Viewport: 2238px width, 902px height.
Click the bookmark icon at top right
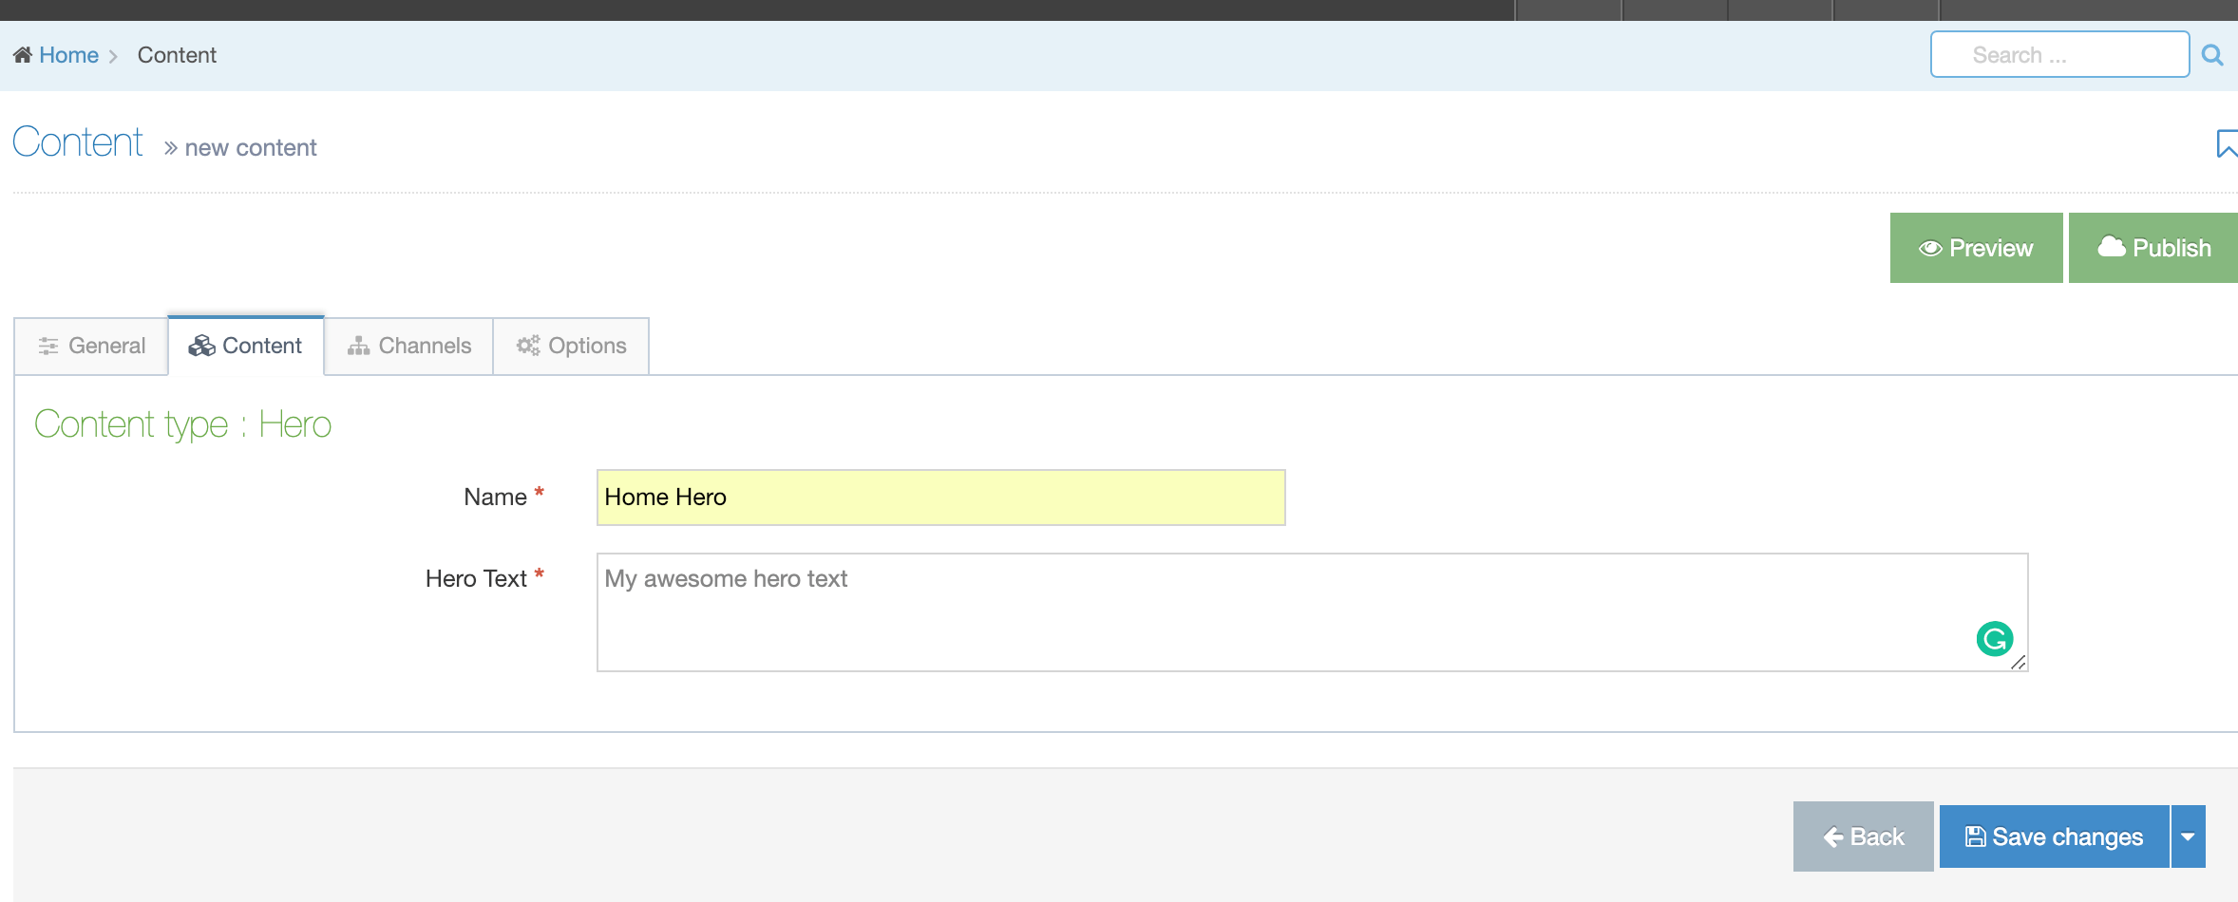(x=2226, y=144)
